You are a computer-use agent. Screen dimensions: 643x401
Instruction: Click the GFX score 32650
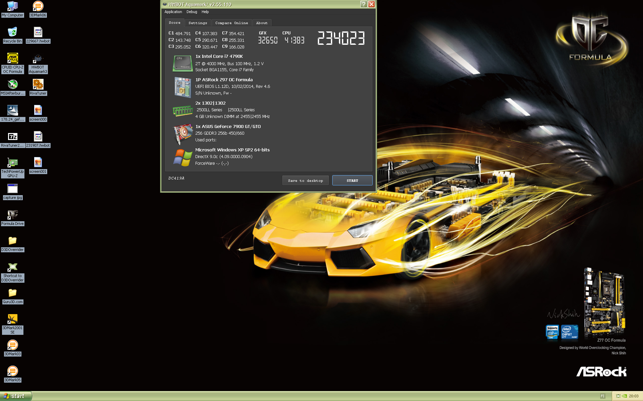pos(268,40)
